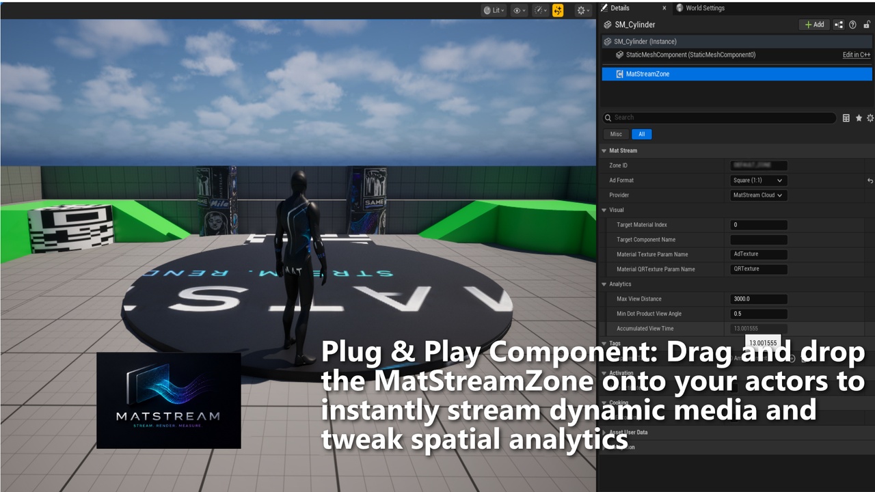Select the All filter button

[x=641, y=134]
